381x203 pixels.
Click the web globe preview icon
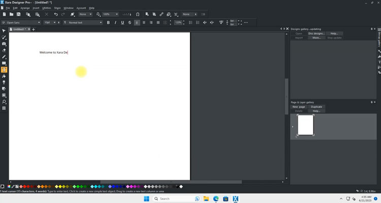[169, 14]
